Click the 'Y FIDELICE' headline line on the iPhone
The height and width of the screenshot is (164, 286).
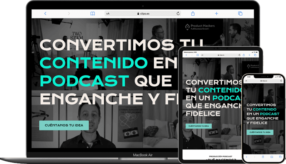[257, 123]
